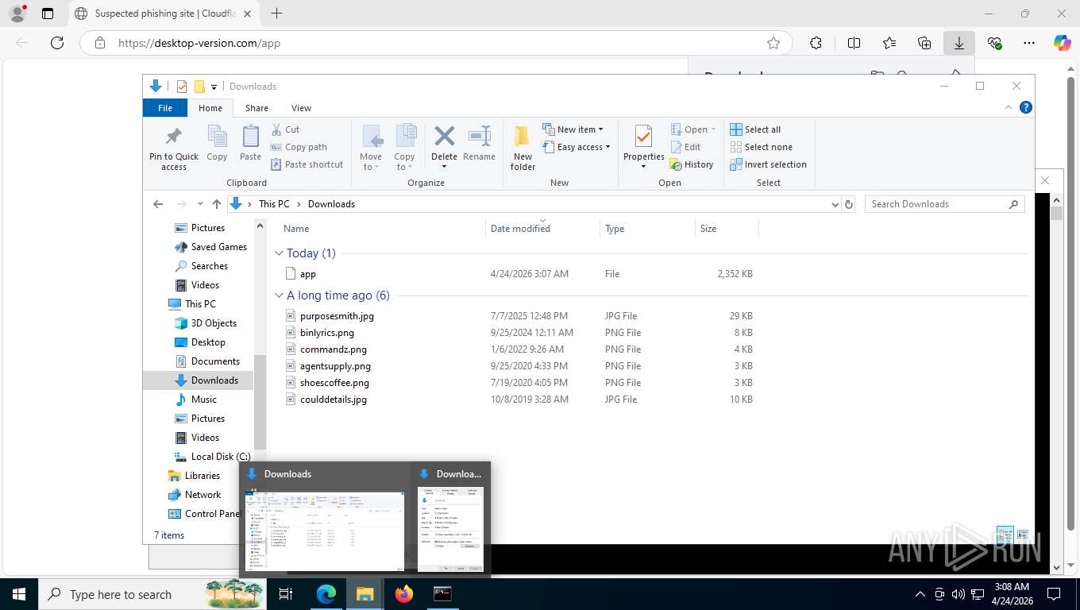
Task: Go up one folder level
Action: pyautogui.click(x=216, y=204)
